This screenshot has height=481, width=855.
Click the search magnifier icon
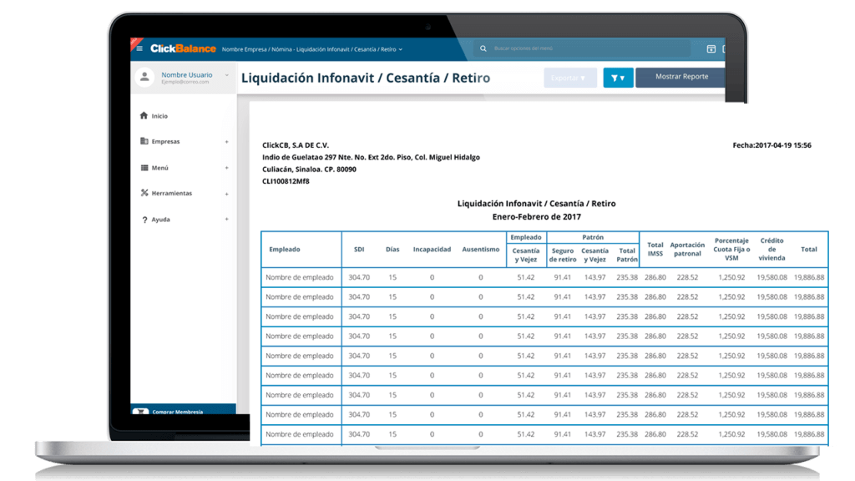[484, 49]
